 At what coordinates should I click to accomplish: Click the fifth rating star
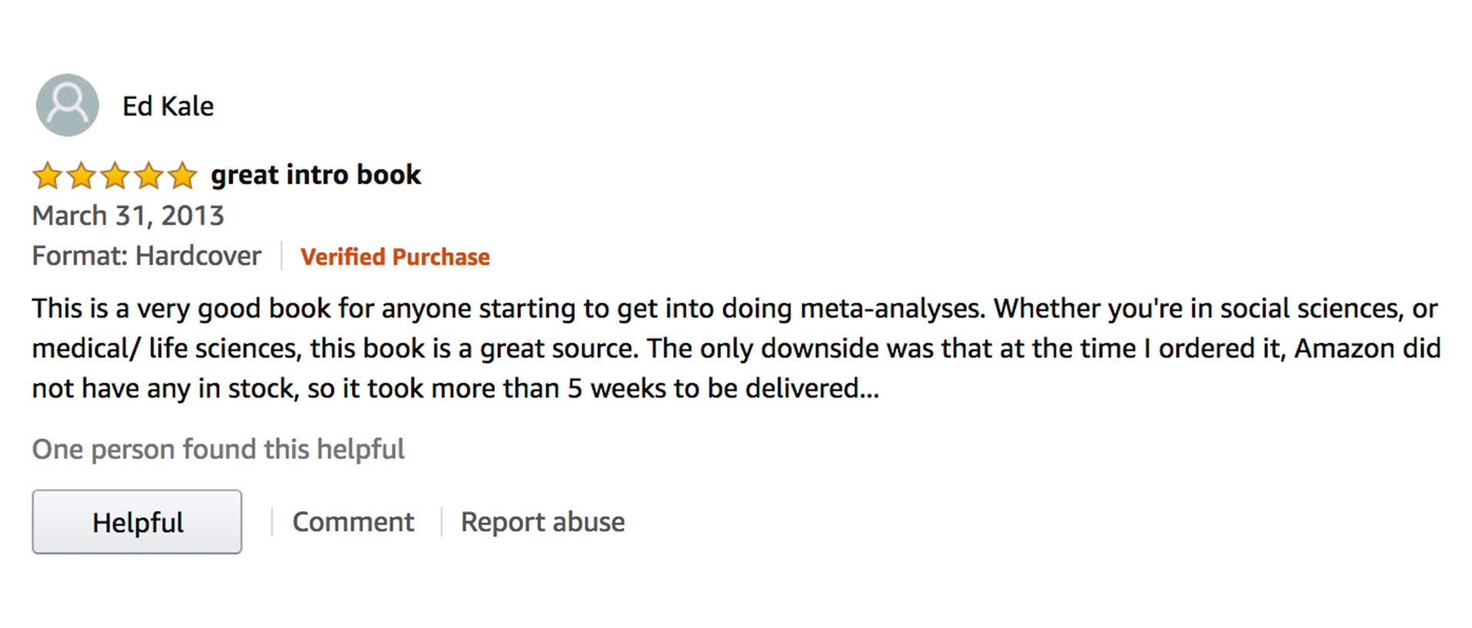[182, 176]
